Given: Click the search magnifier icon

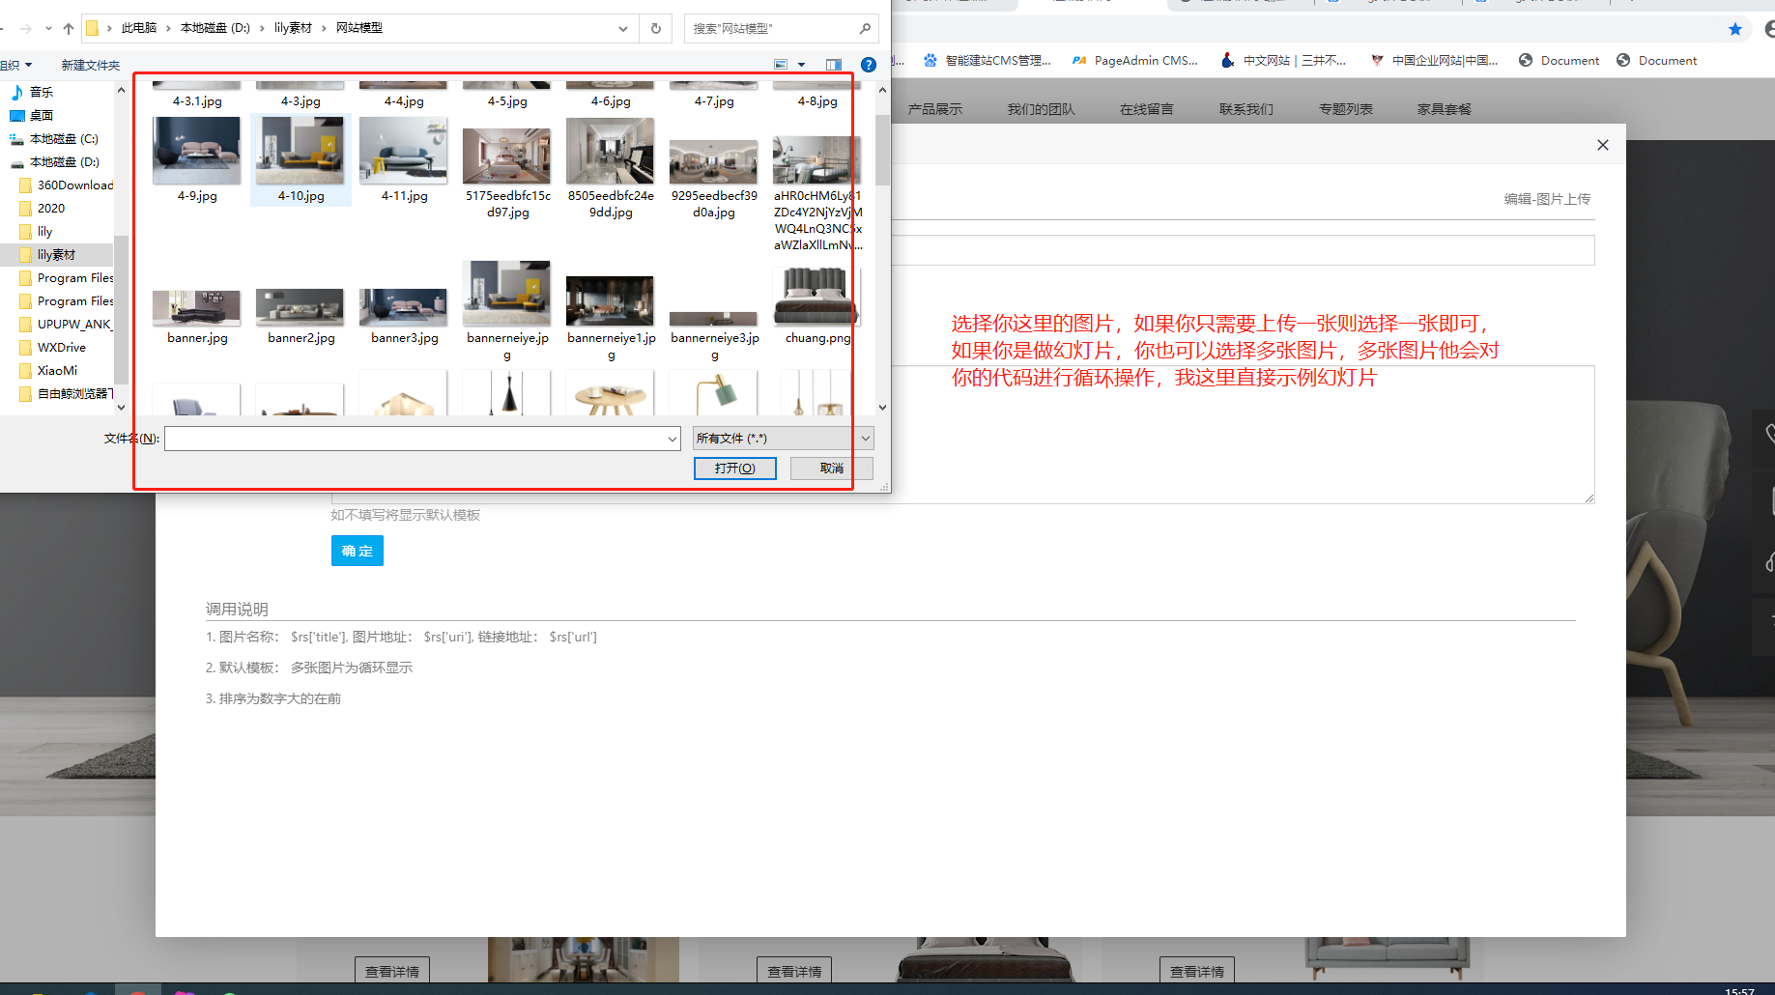Looking at the screenshot, I should tap(865, 28).
